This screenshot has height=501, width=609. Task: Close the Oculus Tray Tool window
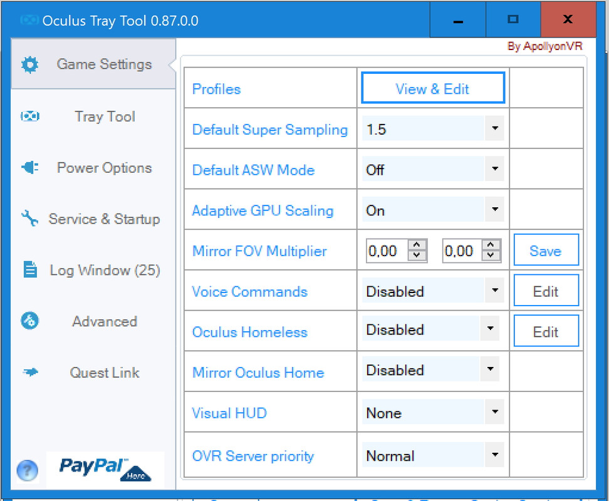(x=568, y=19)
